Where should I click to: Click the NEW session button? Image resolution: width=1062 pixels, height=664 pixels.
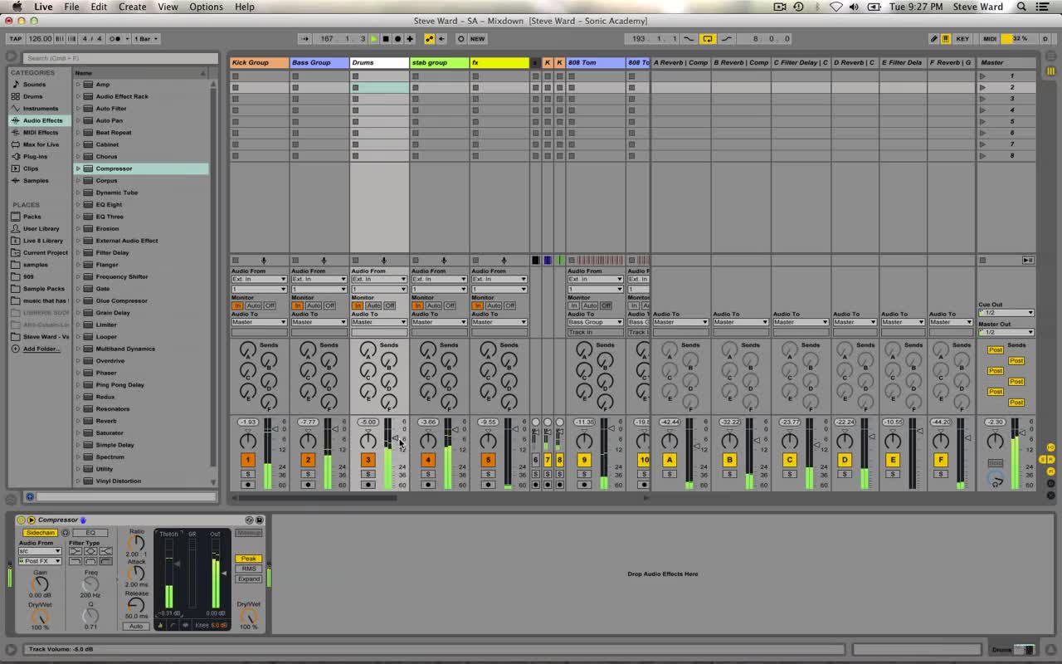(477, 38)
